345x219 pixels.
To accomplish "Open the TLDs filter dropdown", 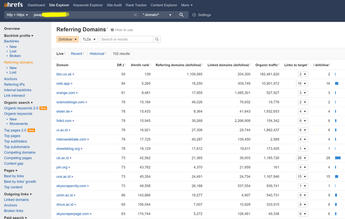I will pyautogui.click(x=89, y=39).
